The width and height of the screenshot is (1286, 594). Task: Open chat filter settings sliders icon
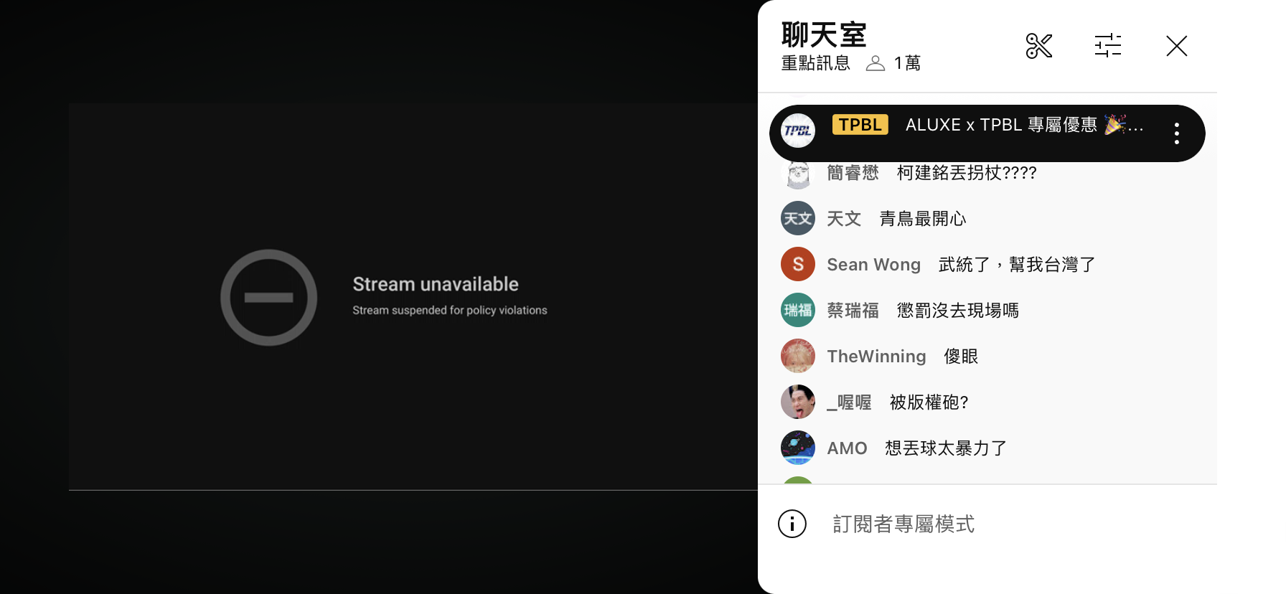(x=1108, y=46)
